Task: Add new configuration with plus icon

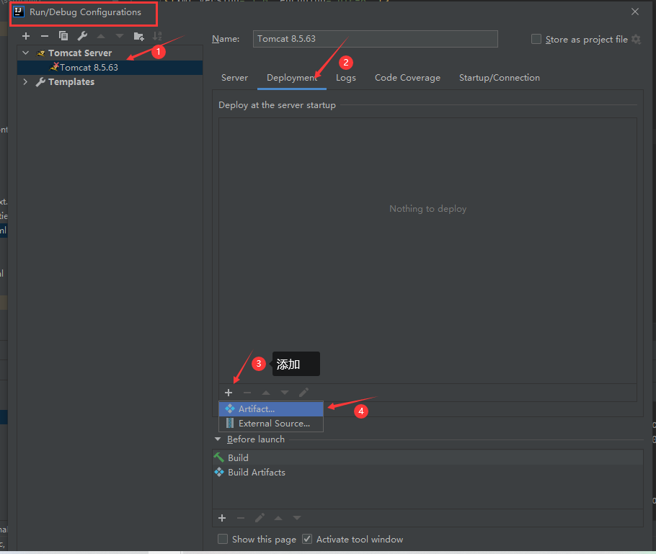Action: [26, 36]
